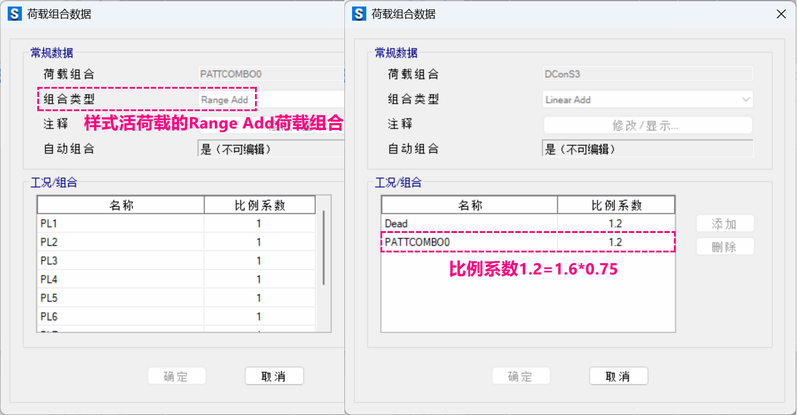Select the PL1 load case row

(x=121, y=224)
